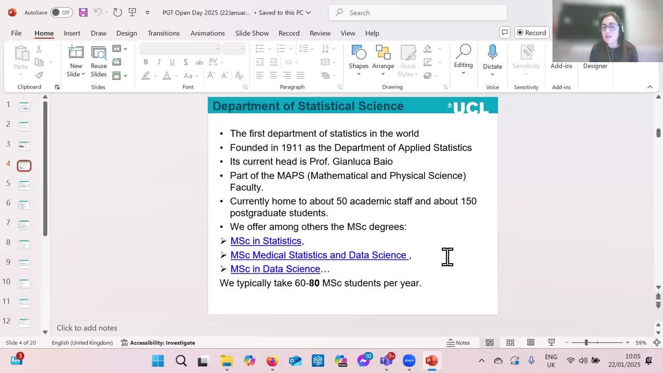This screenshot has height=373, width=663.
Task: Open the MSc in Statistics hyperlink
Action: pyautogui.click(x=266, y=241)
